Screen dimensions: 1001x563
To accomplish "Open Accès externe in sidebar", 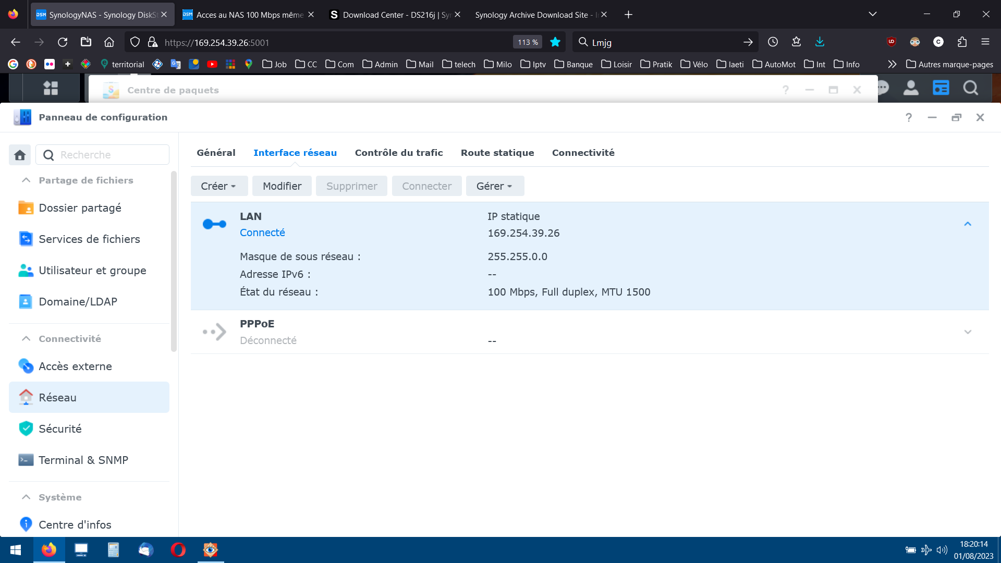I will pos(75,366).
